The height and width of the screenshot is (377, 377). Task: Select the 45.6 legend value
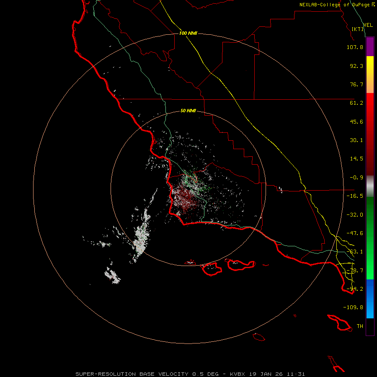point(356,121)
